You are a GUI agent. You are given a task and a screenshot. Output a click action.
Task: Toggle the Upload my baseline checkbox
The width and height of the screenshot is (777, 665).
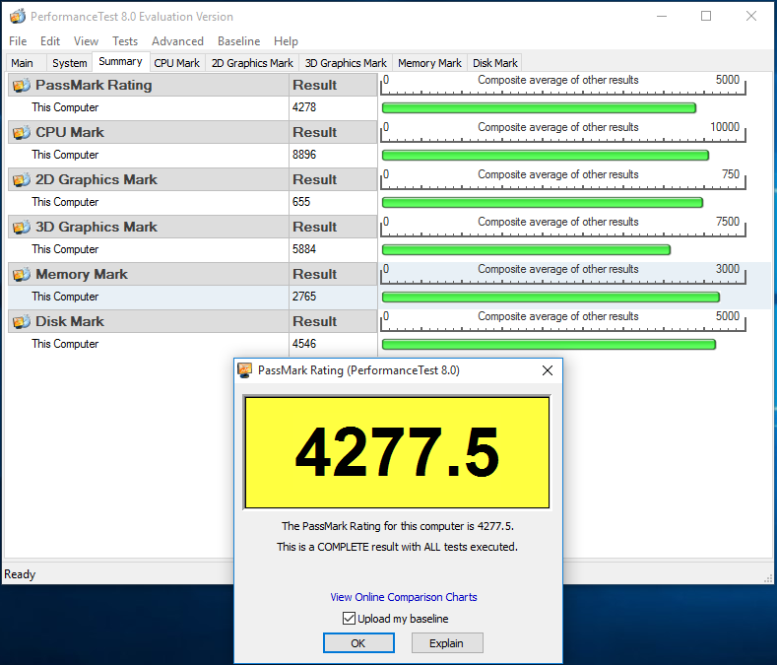[x=349, y=618]
